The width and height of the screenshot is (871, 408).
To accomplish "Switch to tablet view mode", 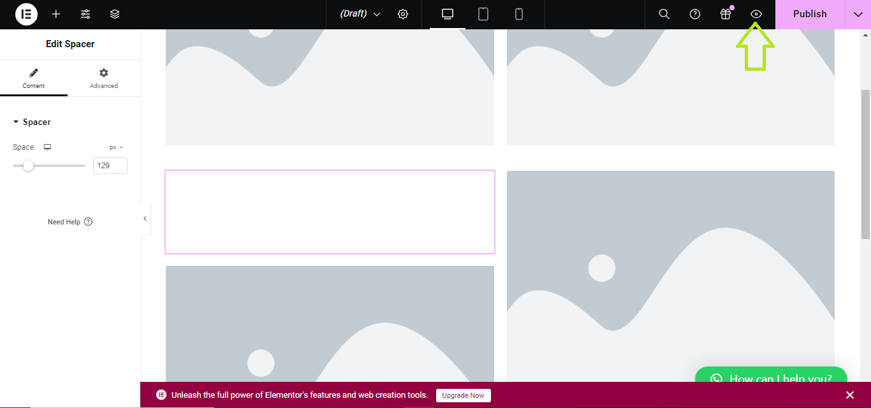I will pos(483,14).
